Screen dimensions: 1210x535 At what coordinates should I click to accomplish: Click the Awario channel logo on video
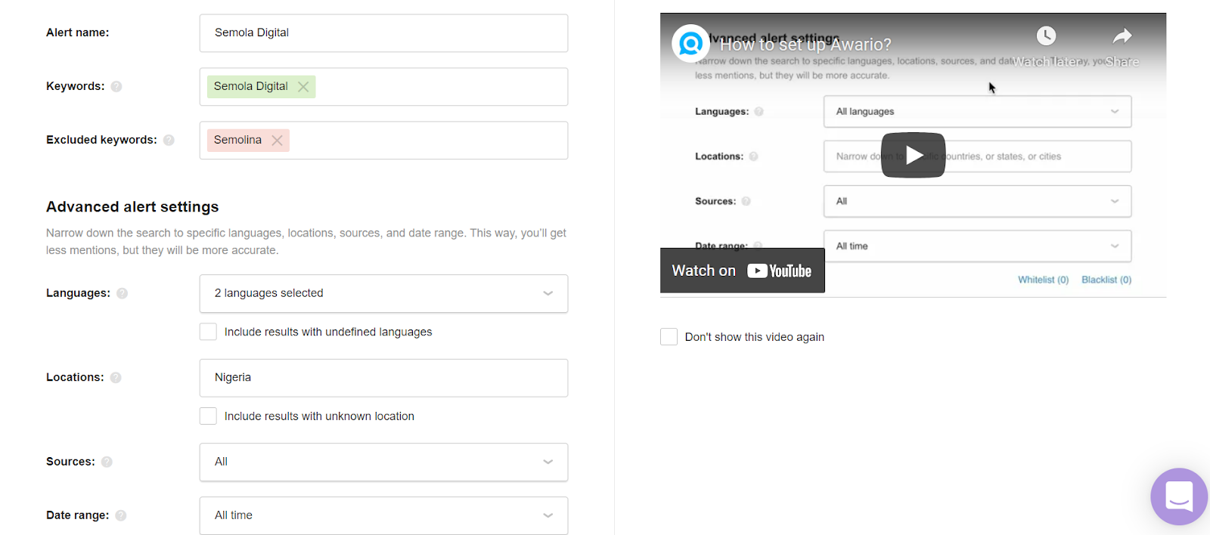point(690,43)
